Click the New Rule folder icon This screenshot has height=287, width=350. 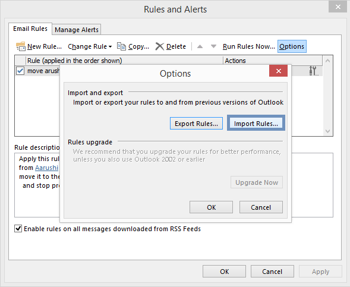click(x=21, y=46)
